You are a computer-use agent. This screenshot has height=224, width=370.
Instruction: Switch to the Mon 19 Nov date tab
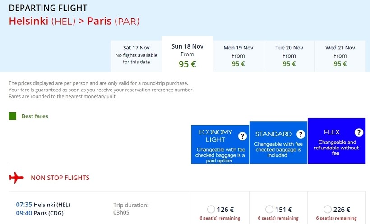pyautogui.click(x=238, y=55)
